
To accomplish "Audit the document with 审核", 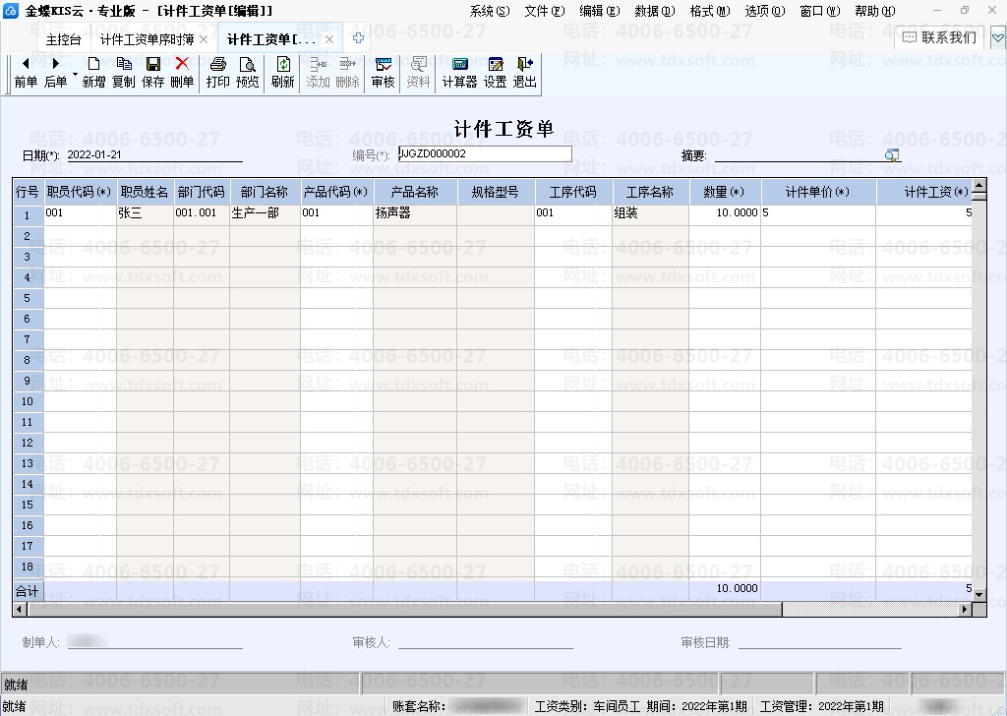I will tap(383, 72).
